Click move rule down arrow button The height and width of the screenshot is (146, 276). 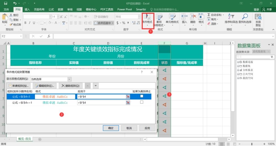click(95, 86)
